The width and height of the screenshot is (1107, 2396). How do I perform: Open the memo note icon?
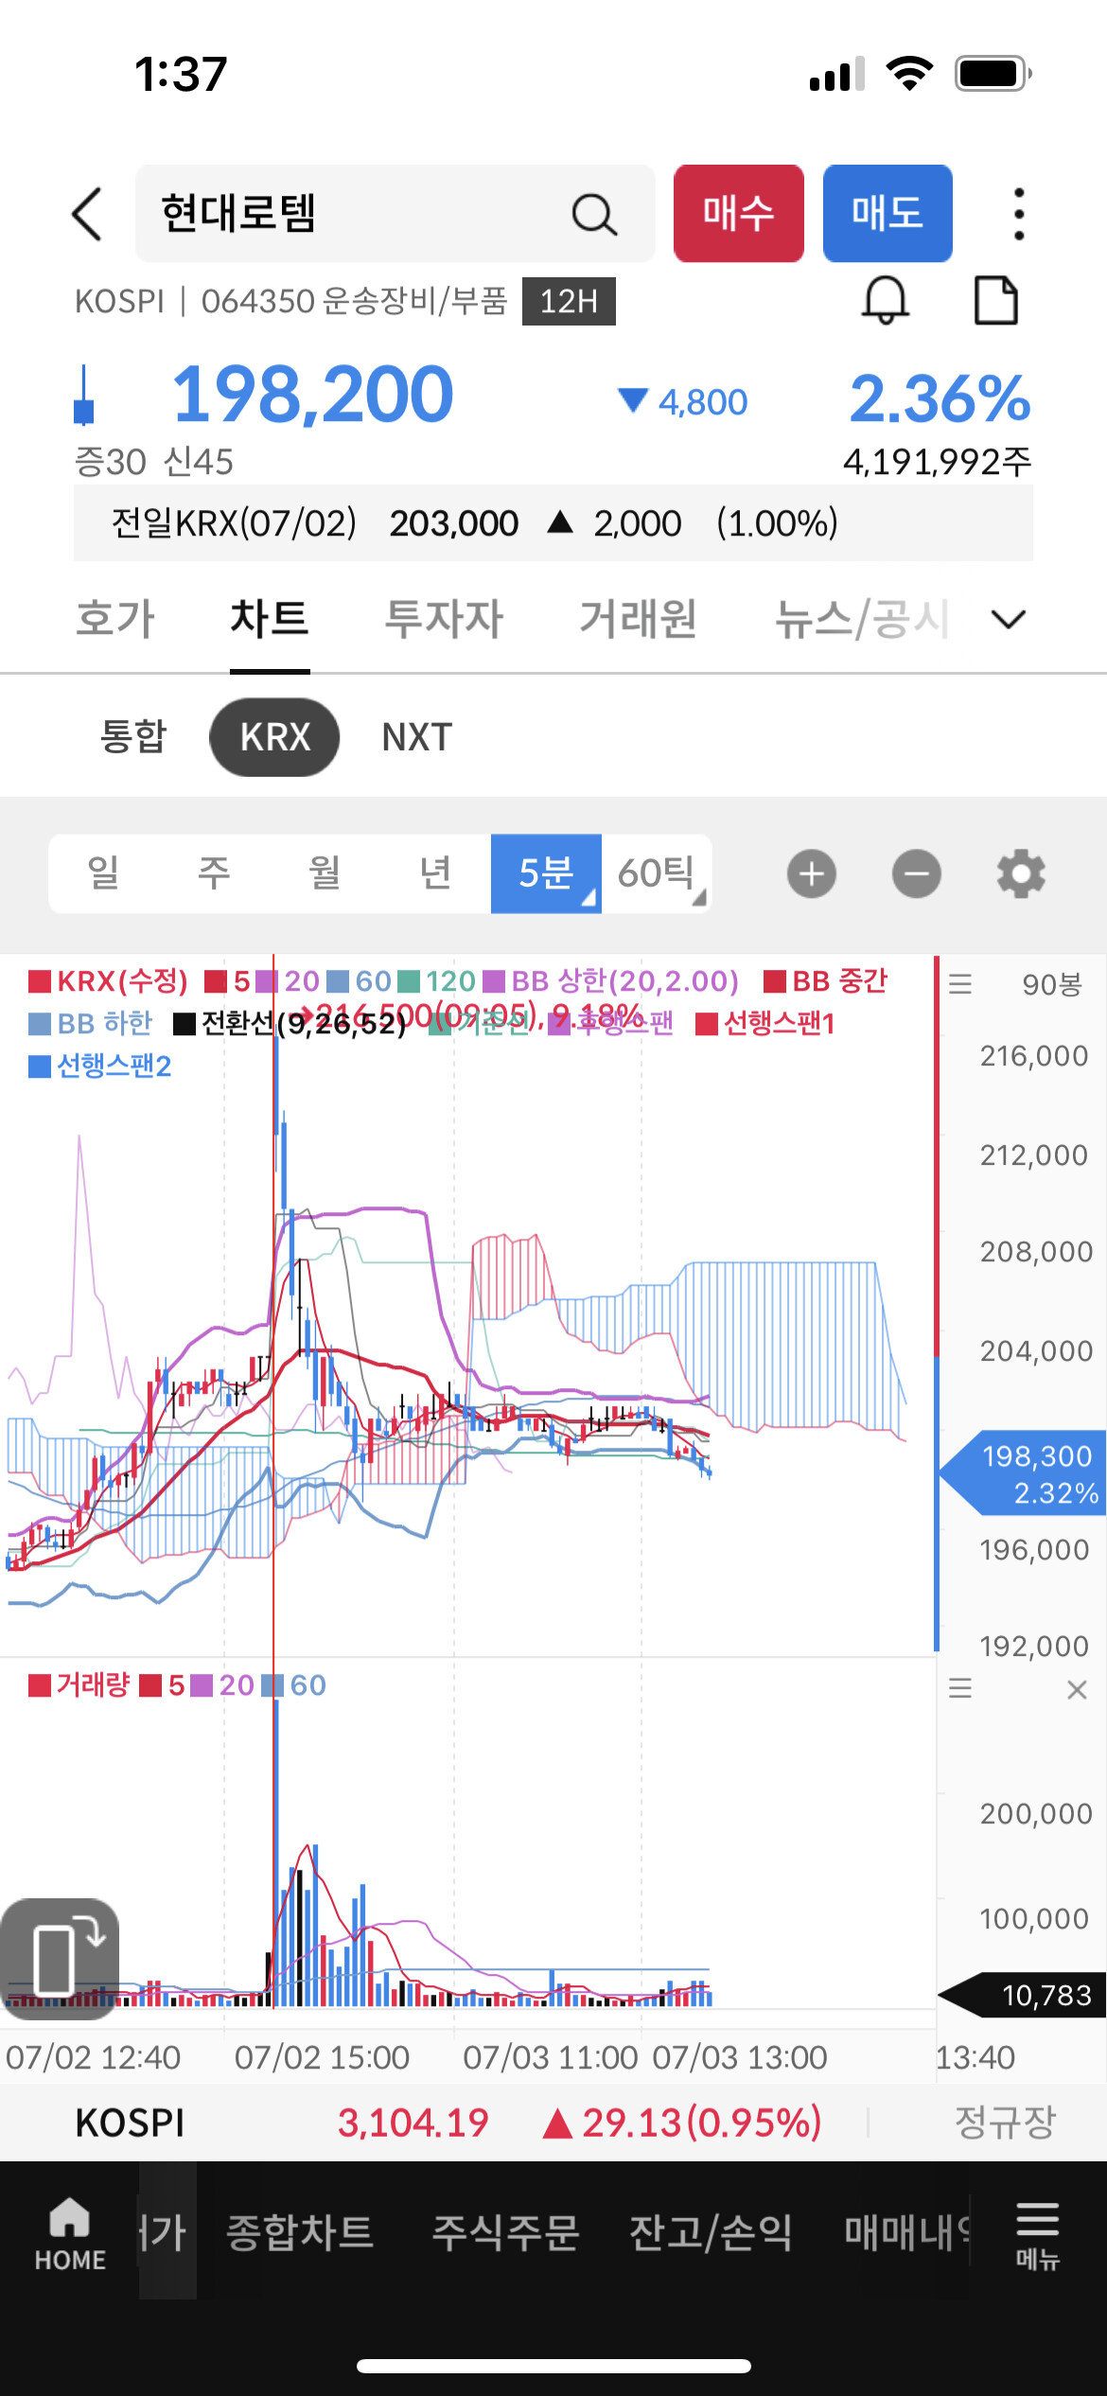[x=995, y=301]
